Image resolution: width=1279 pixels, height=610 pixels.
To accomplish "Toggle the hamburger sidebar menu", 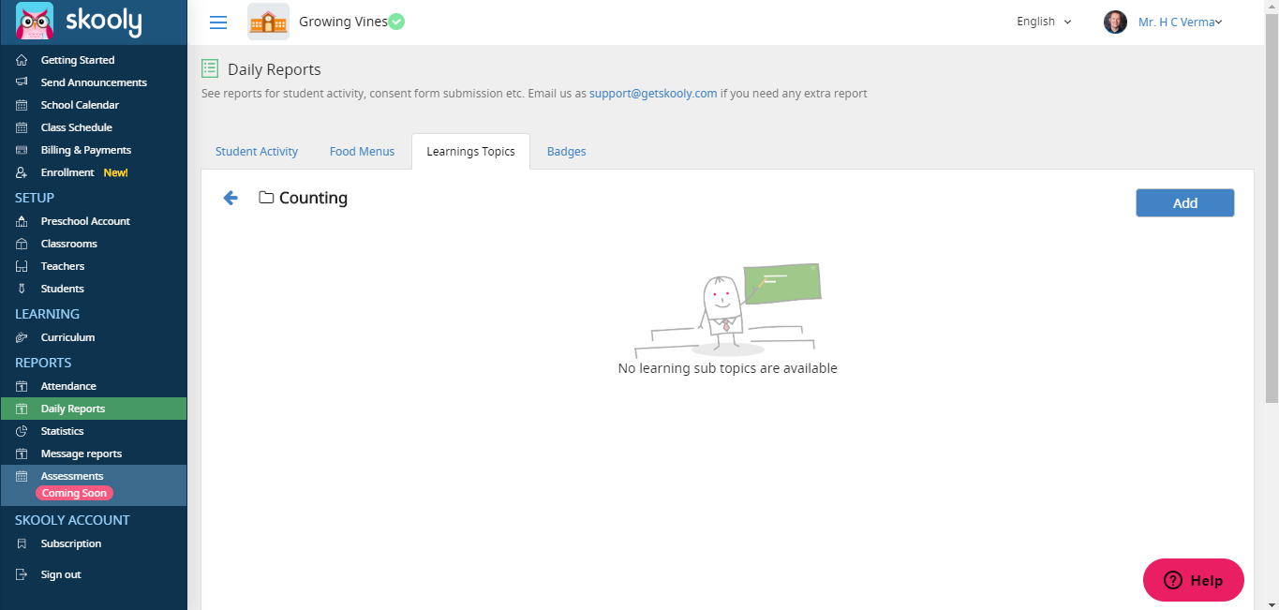I will 218,22.
